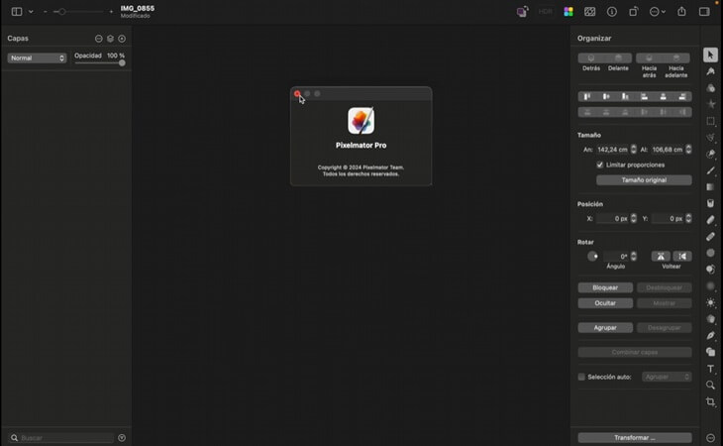Select the Pen tool
This screenshot has height=446, width=723.
tap(710, 335)
